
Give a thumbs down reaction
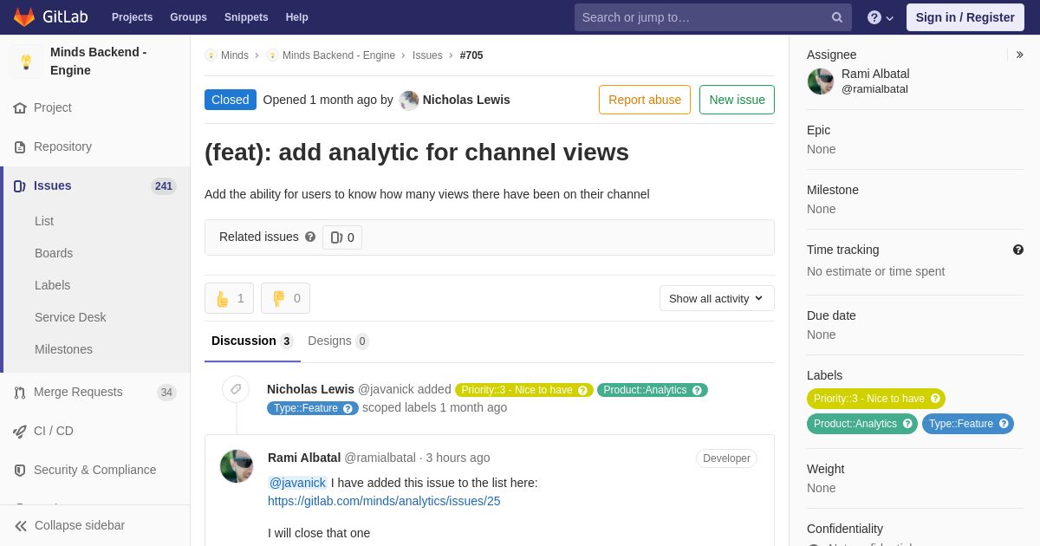(285, 298)
